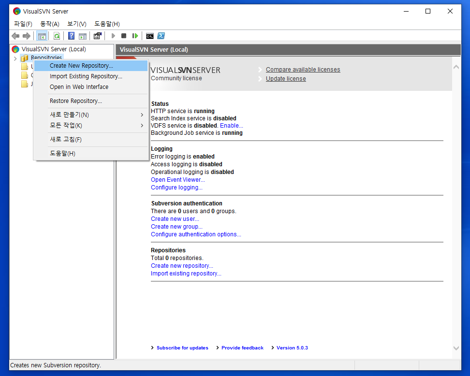
Task: Click Version 5.0.3 link
Action: pyautogui.click(x=292, y=348)
